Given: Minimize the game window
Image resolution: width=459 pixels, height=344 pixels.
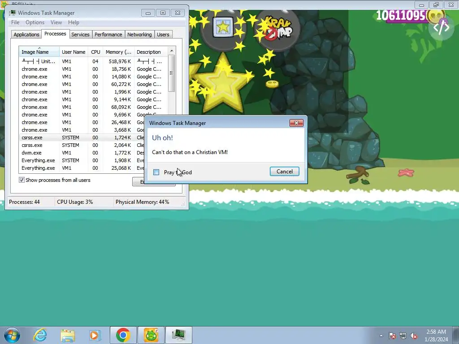Looking at the screenshot, I should click(421, 4).
